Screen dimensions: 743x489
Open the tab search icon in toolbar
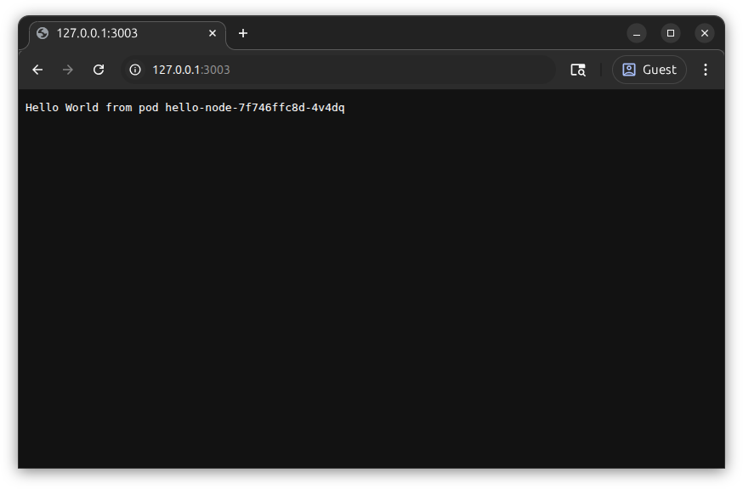pos(578,70)
